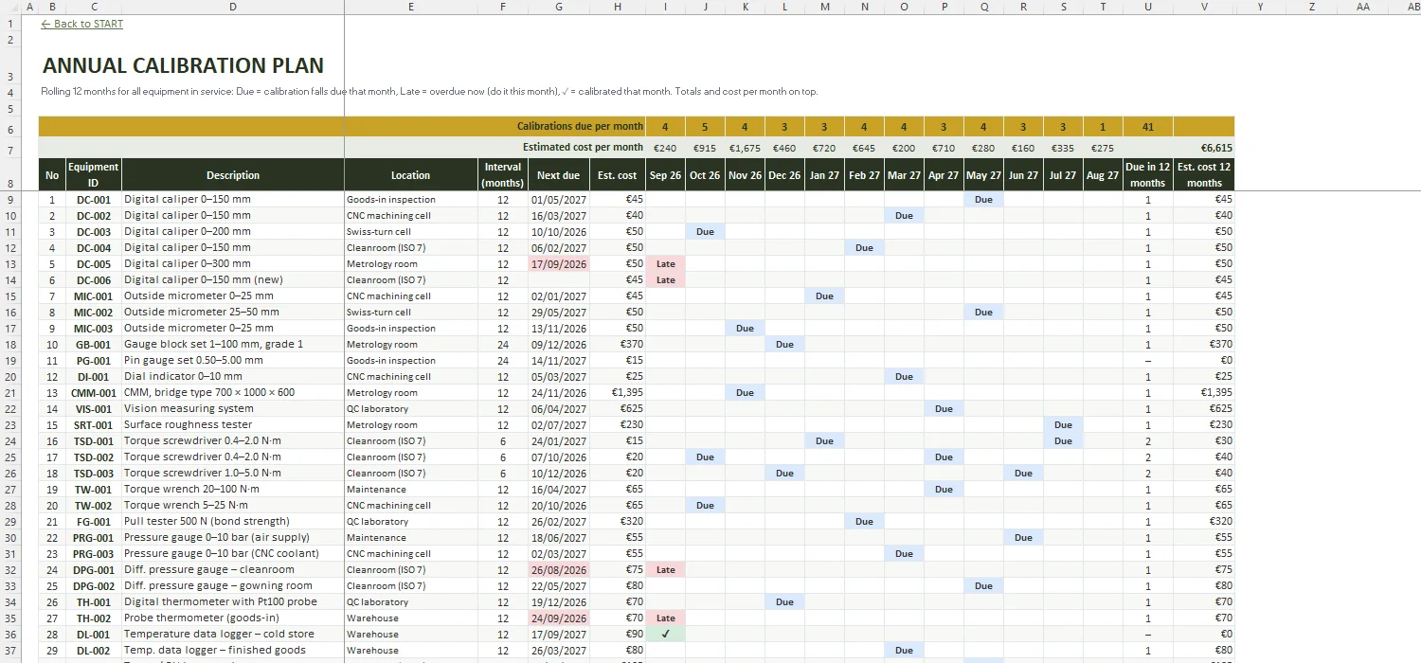The height and width of the screenshot is (663, 1421).
Task: Click equipment ID DC-001
Action: pos(94,200)
